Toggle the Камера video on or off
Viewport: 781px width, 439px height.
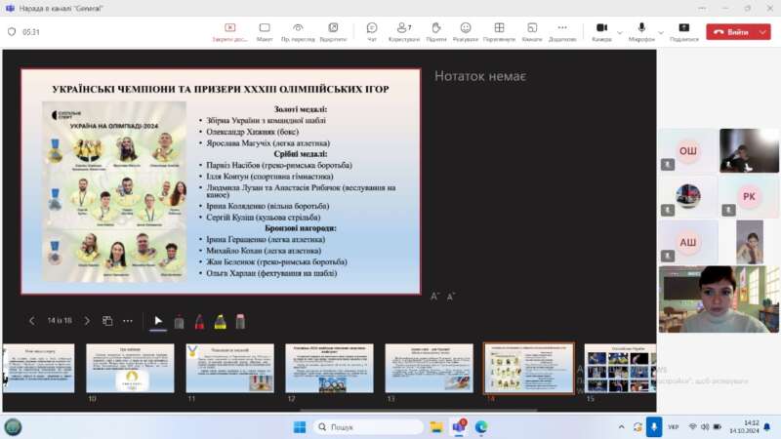[601, 30]
